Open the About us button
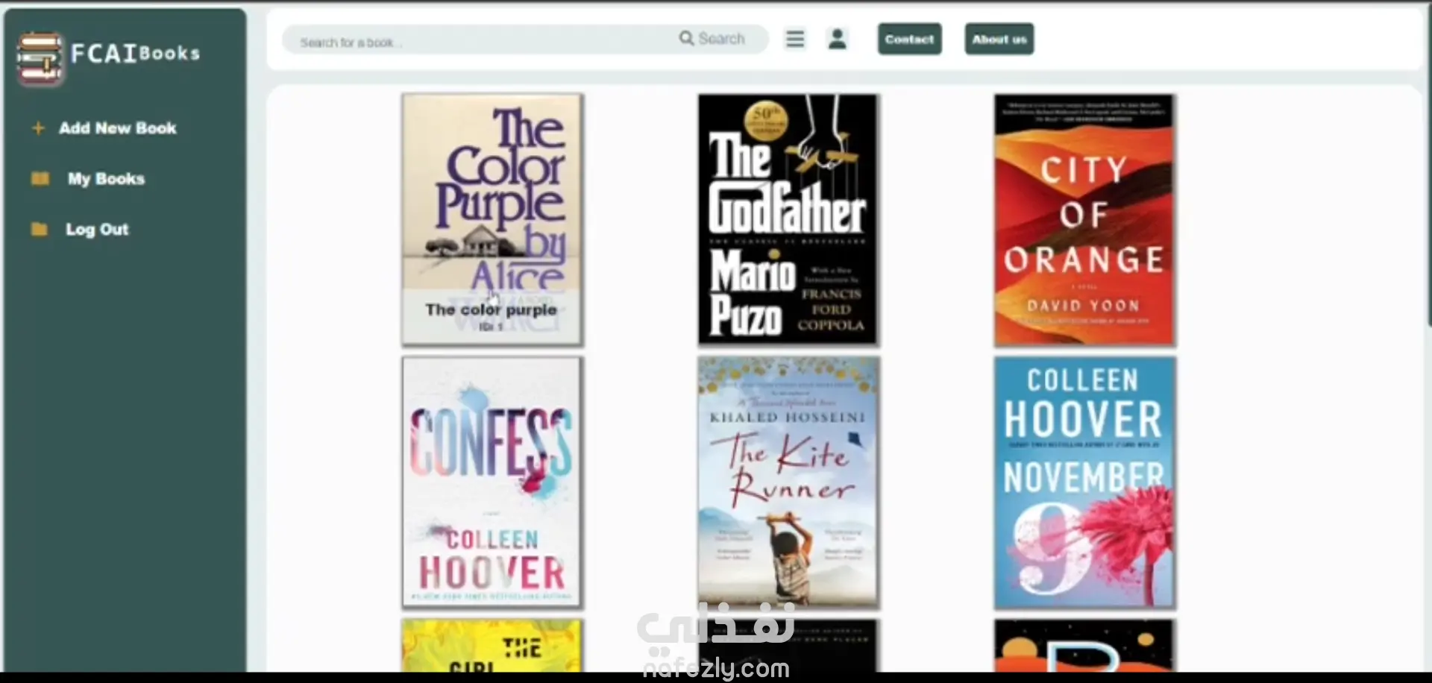 coord(999,39)
